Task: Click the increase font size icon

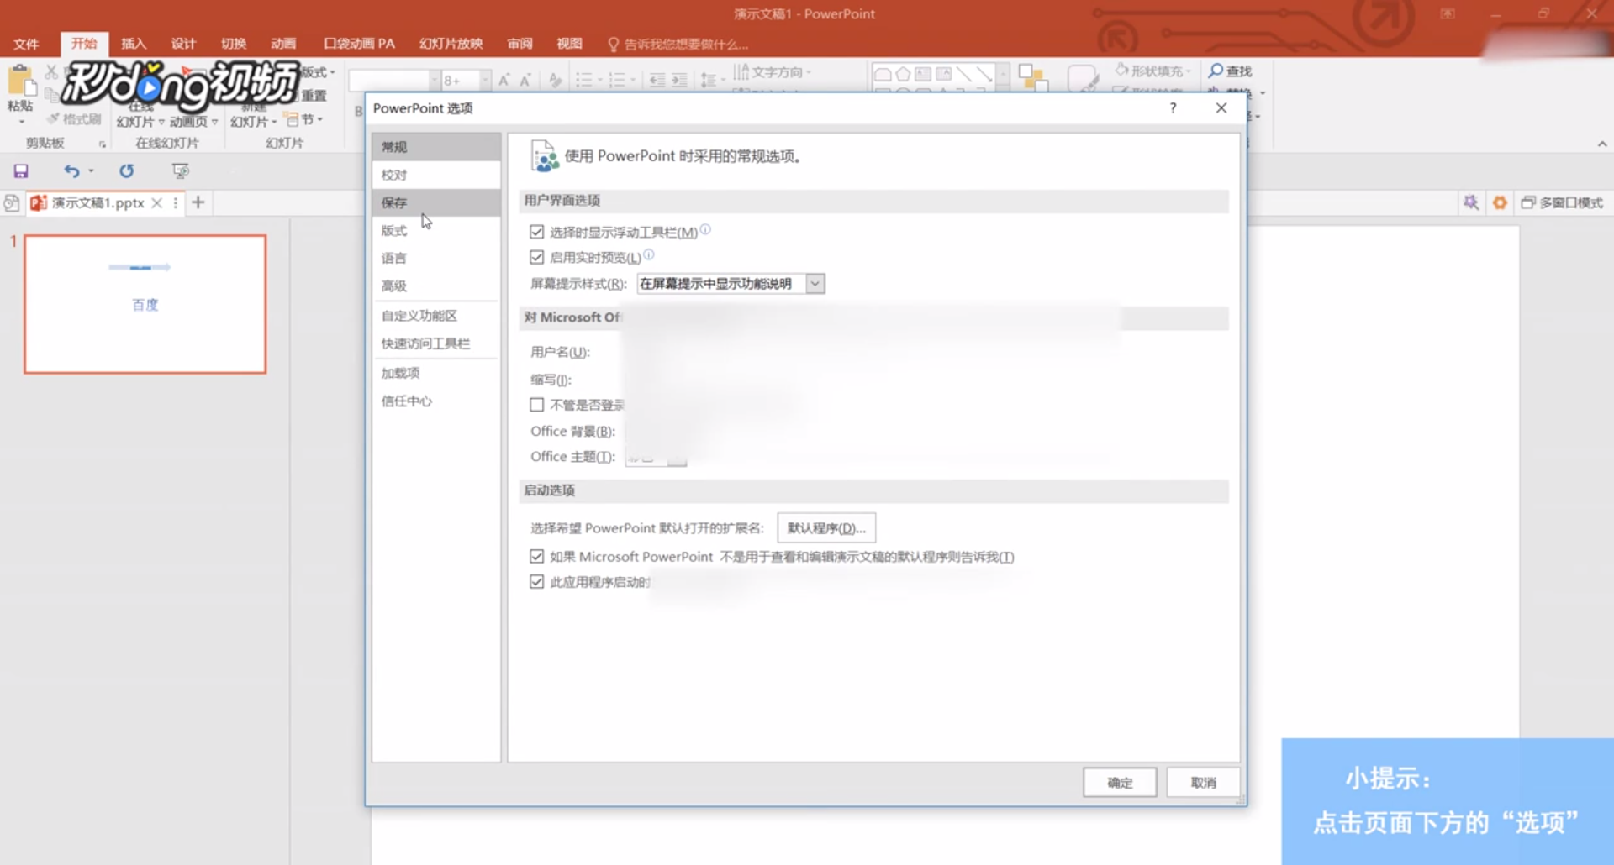Action: (x=504, y=80)
